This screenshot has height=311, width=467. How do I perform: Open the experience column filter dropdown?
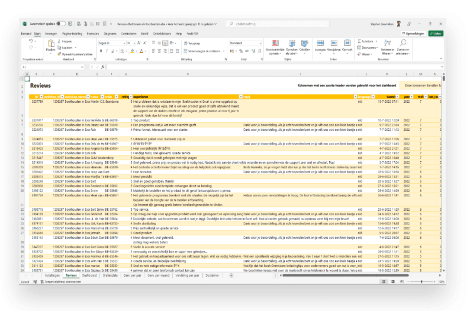point(241,96)
